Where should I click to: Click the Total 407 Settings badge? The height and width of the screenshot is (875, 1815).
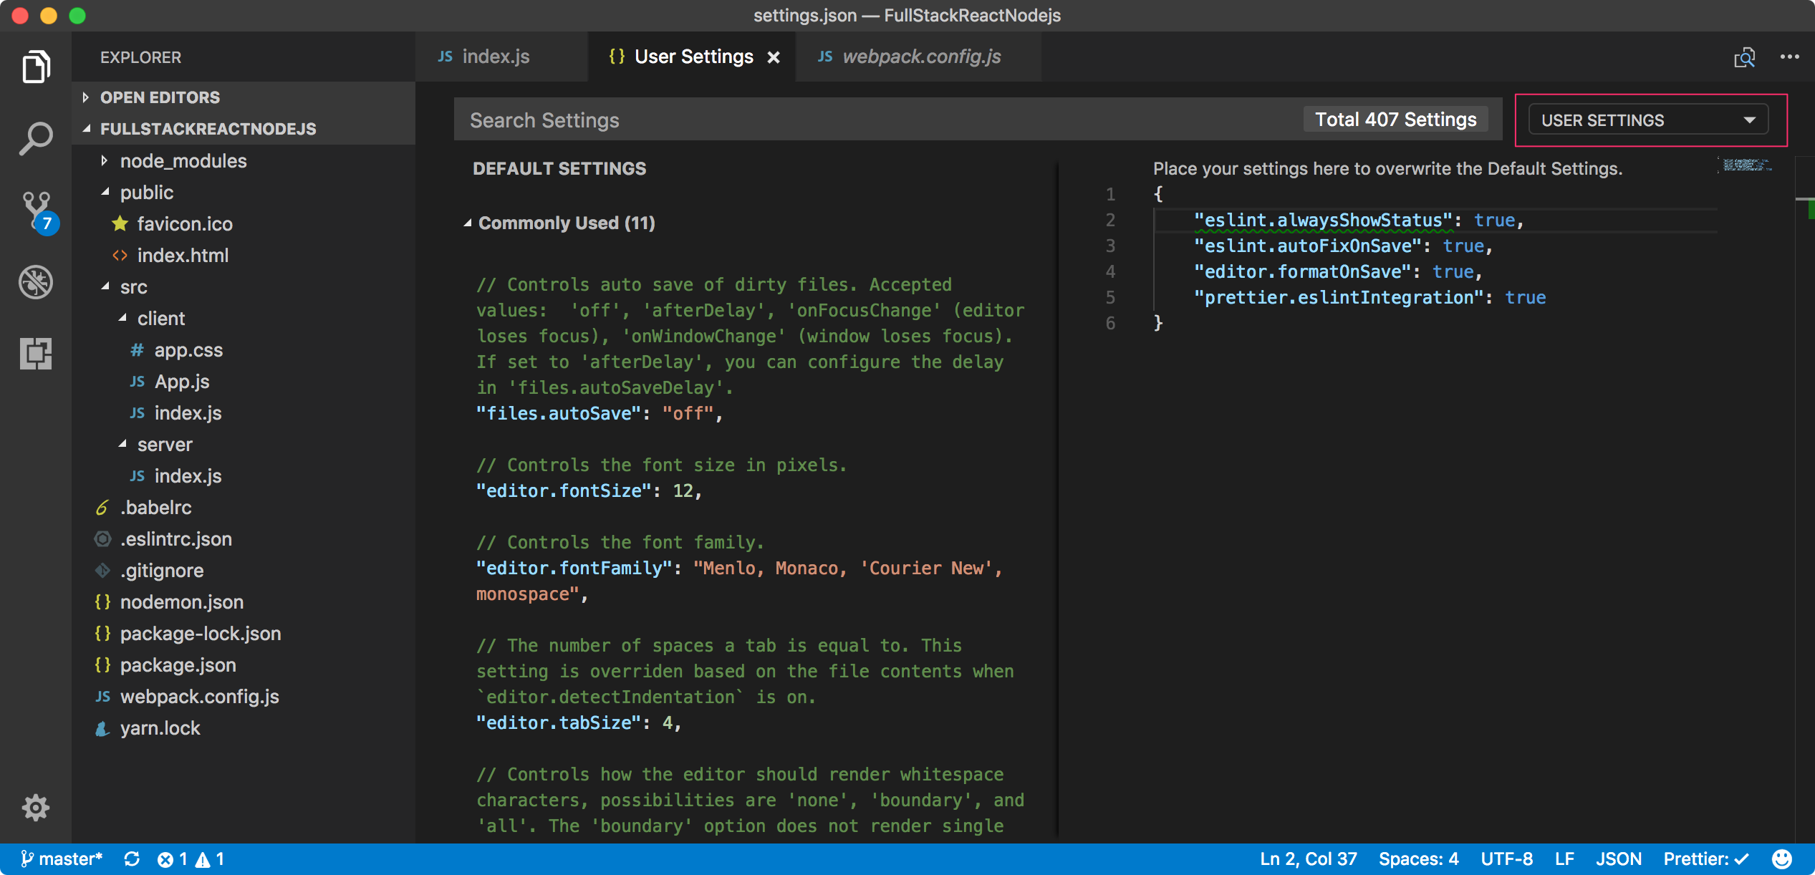(1395, 120)
